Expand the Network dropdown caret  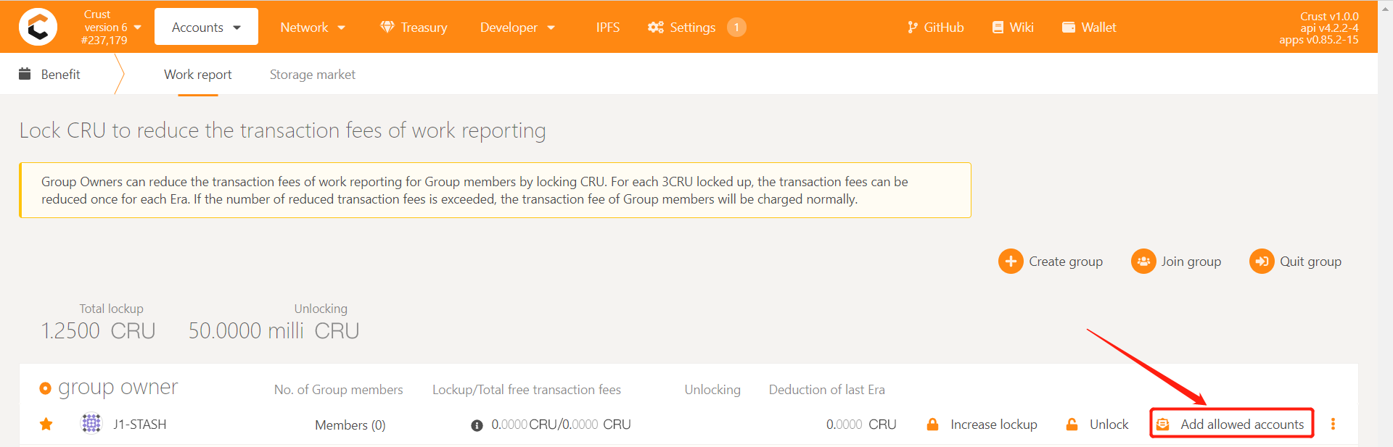tap(341, 28)
